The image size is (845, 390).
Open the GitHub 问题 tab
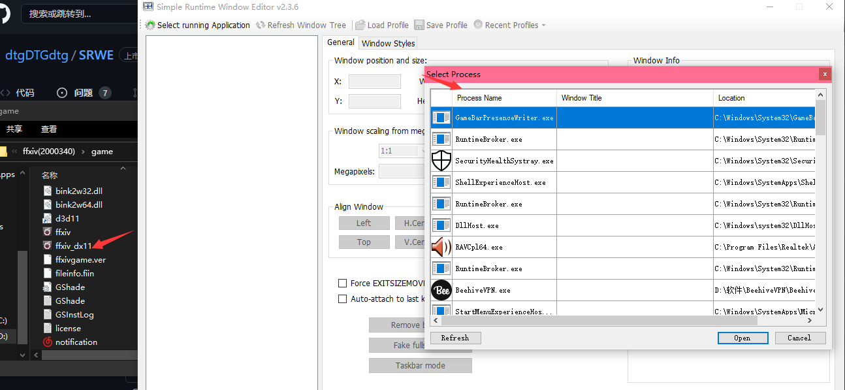(x=84, y=93)
